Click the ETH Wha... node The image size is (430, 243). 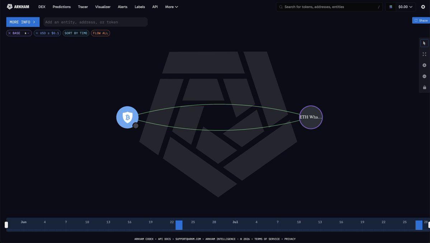pyautogui.click(x=311, y=117)
